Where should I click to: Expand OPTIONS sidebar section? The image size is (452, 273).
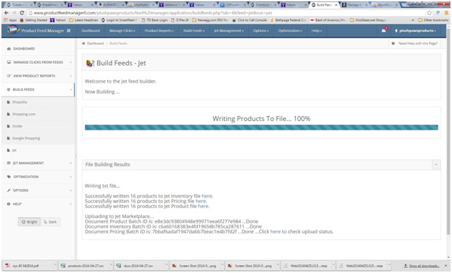tap(38, 190)
